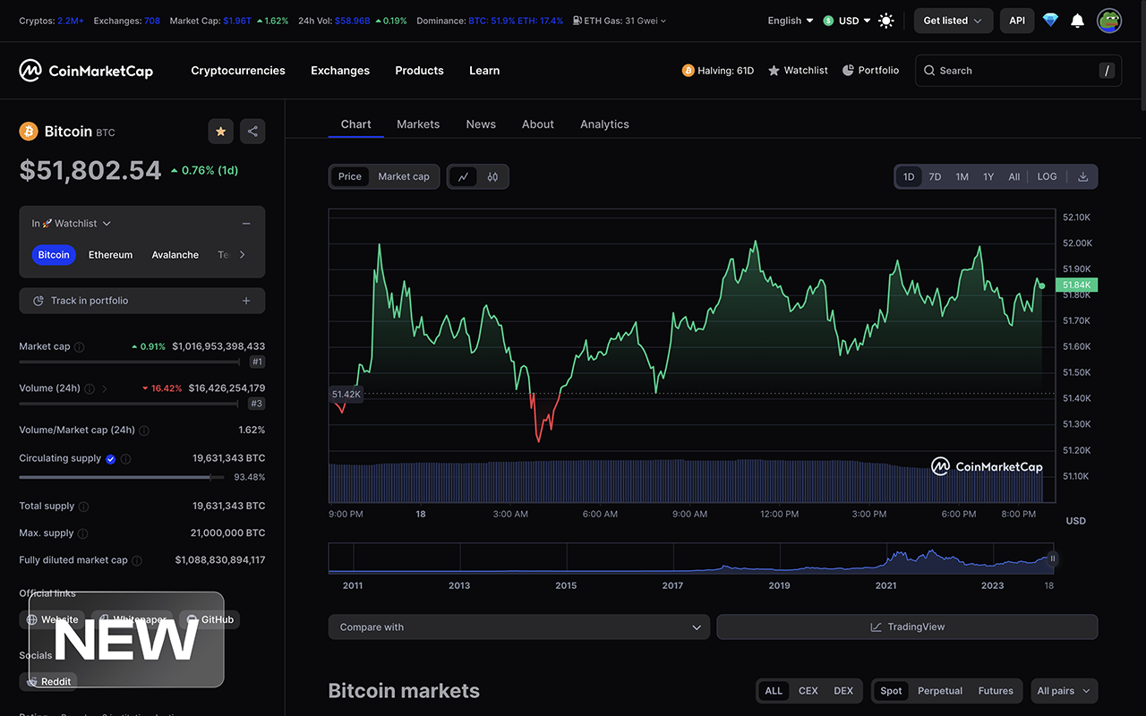Star Bitcoin to favorite it
This screenshot has height=716, width=1146.
point(221,132)
